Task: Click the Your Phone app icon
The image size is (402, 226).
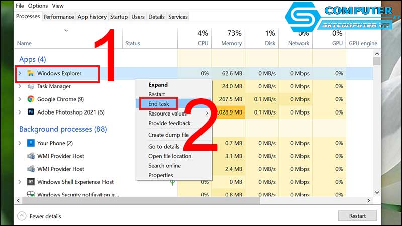Action: [x=31, y=143]
